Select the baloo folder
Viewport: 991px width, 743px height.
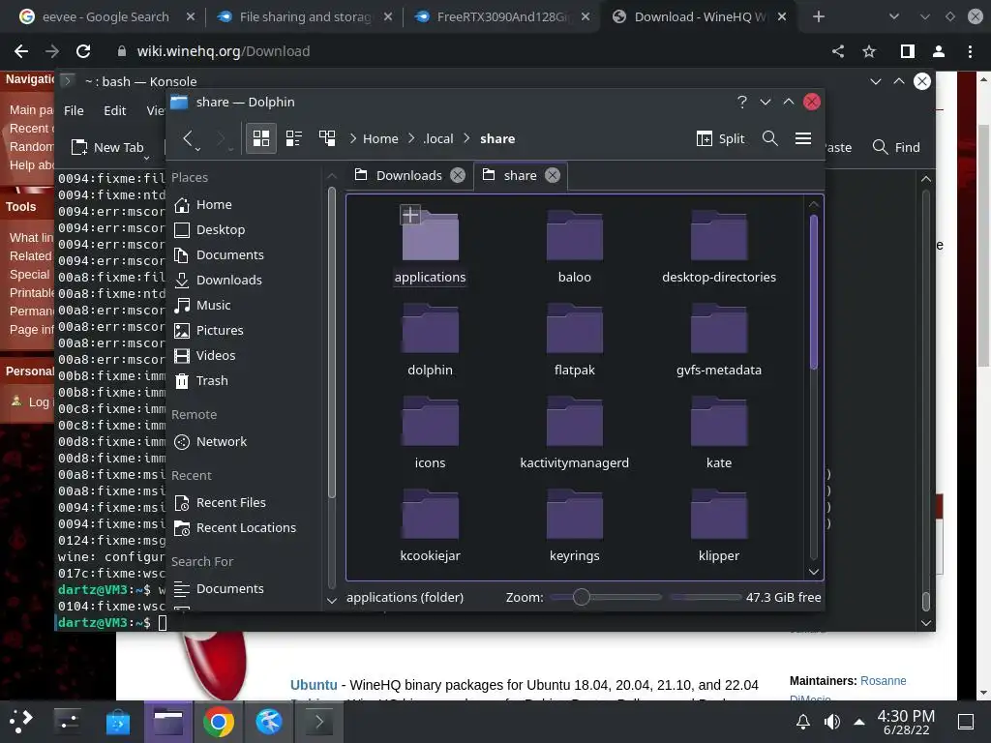click(x=575, y=247)
